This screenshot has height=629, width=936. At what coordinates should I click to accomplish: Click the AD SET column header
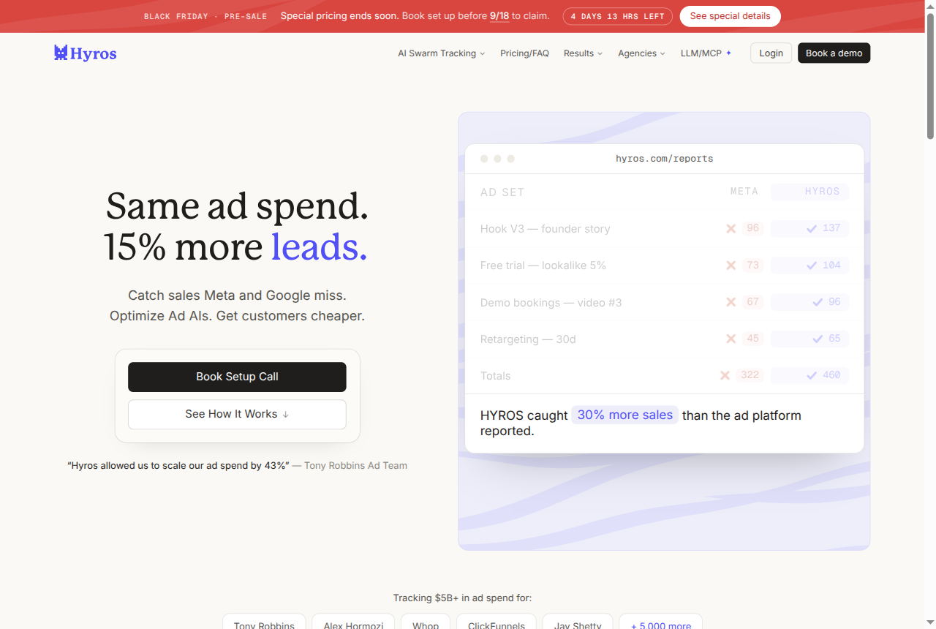tap(502, 192)
